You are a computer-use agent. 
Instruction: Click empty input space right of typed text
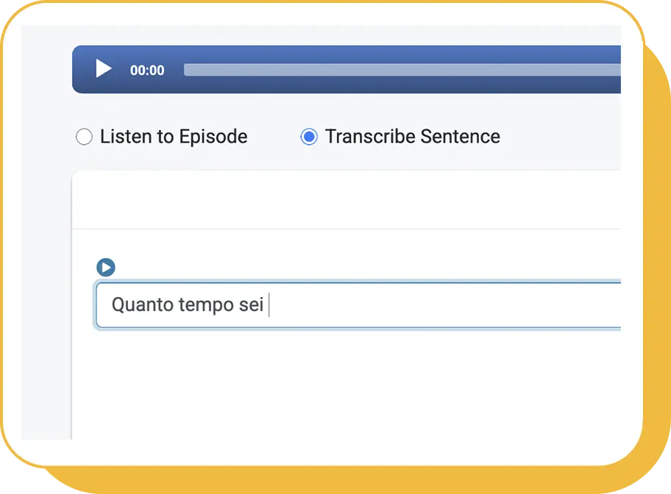point(445,305)
